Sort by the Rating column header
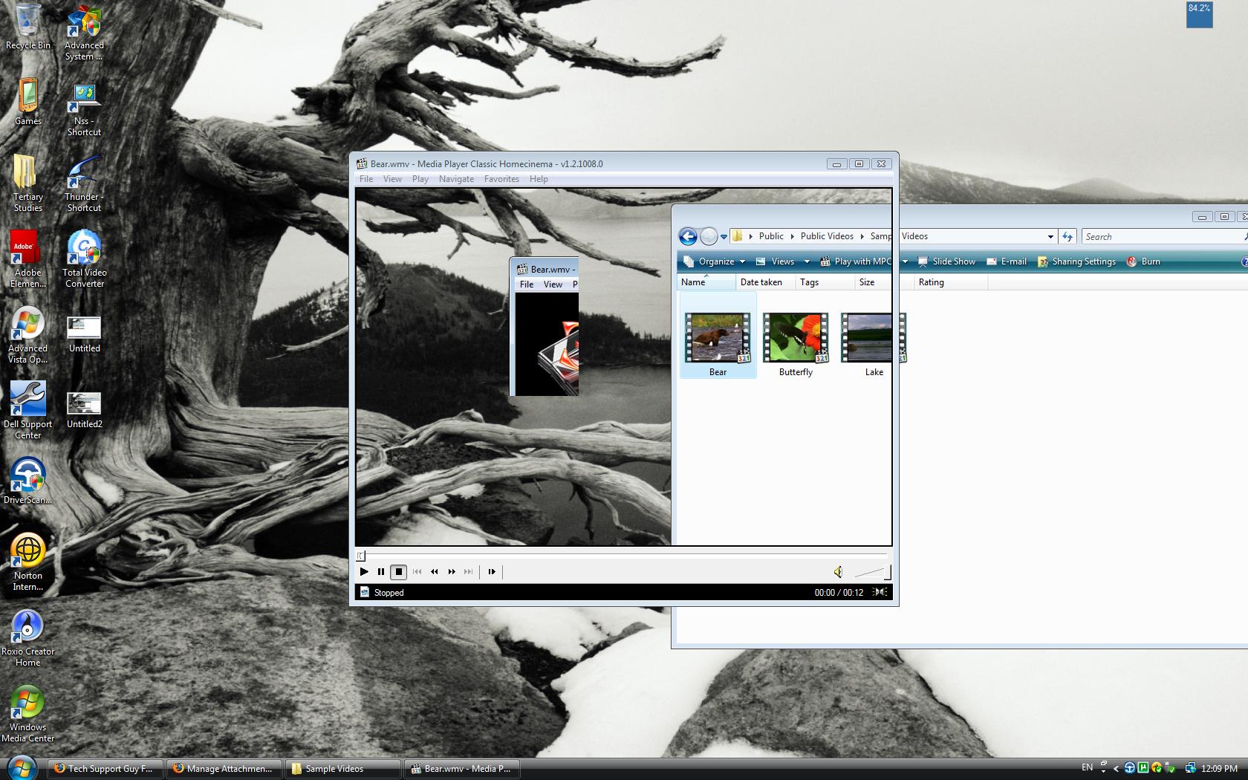 tap(950, 282)
